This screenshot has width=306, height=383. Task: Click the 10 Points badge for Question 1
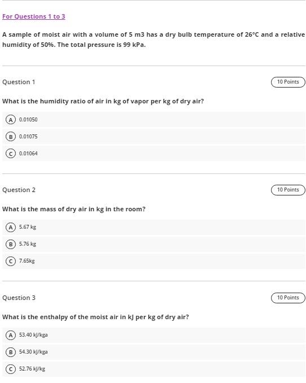[x=288, y=82]
